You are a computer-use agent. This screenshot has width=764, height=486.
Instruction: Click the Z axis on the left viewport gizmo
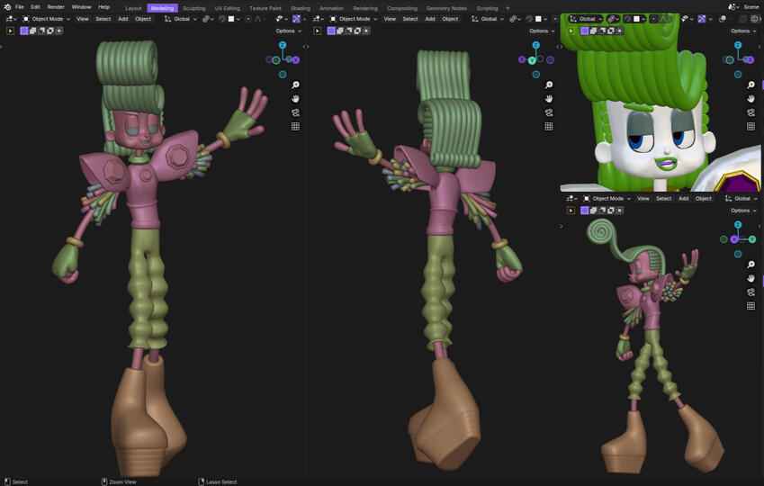tap(283, 44)
